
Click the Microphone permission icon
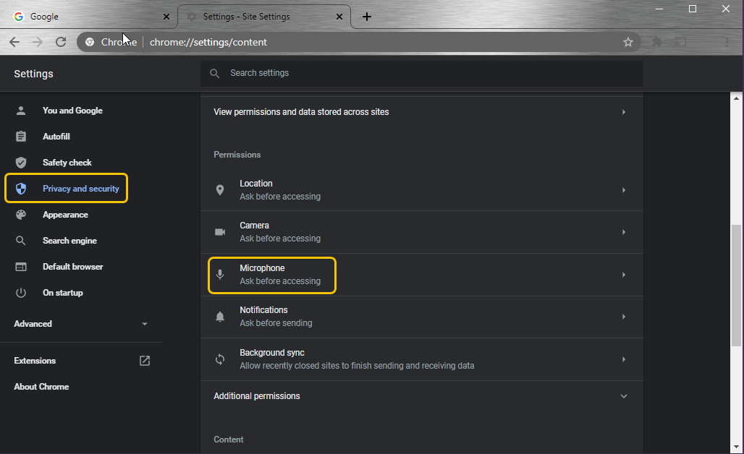tap(220, 275)
